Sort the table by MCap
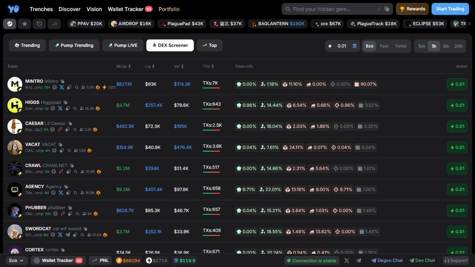The image size is (475, 267). (124, 66)
